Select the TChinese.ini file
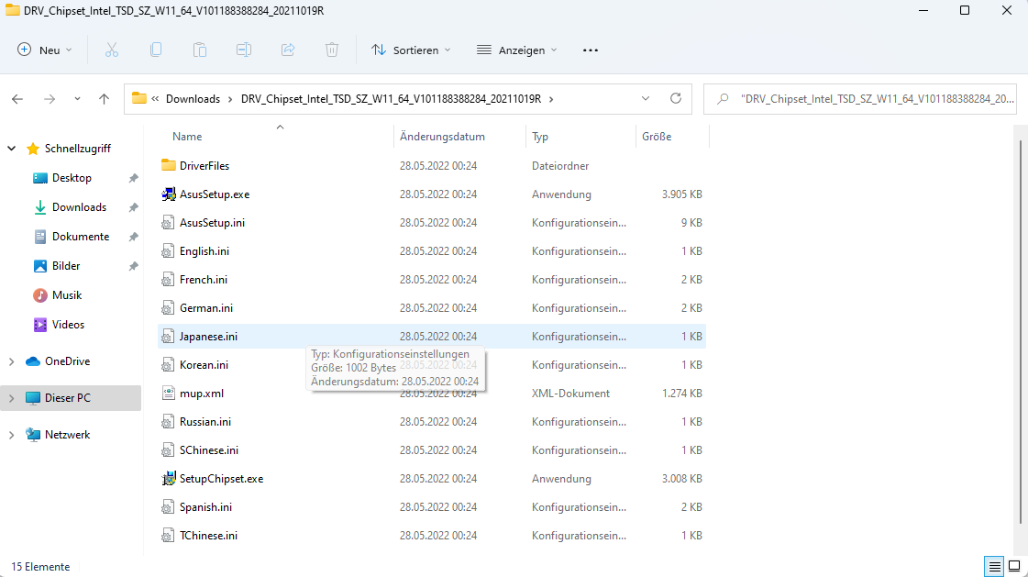Image resolution: width=1028 pixels, height=577 pixels. pyautogui.click(x=208, y=536)
